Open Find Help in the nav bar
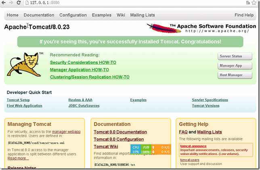The height and width of the screenshot is (170, 260). (244, 15)
